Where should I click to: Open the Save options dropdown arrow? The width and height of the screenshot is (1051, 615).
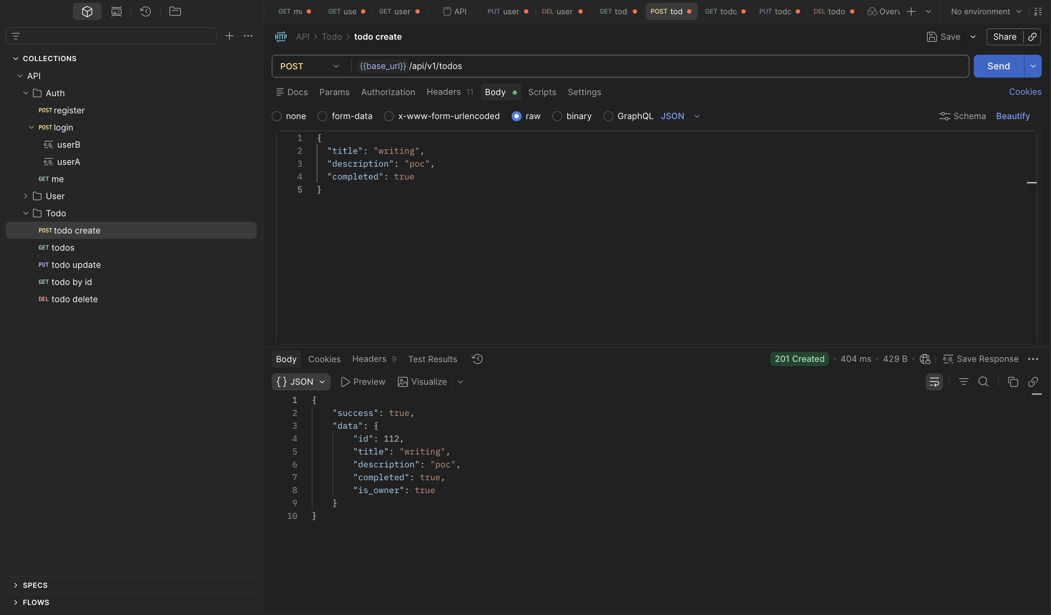coord(973,37)
